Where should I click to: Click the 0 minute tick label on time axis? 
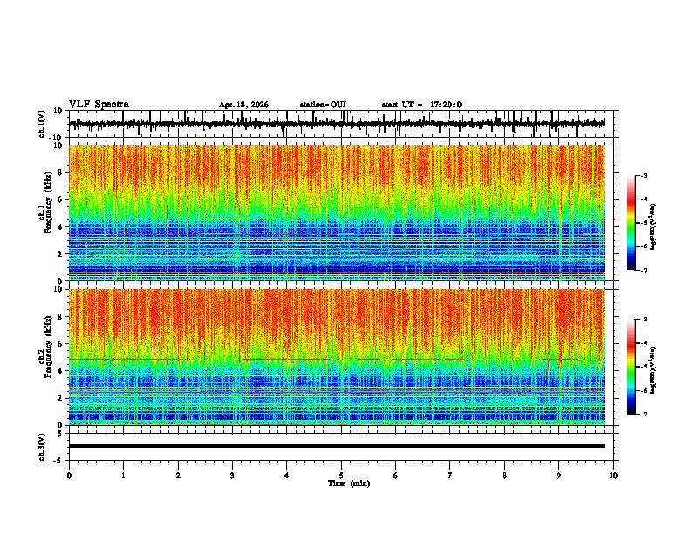(69, 476)
